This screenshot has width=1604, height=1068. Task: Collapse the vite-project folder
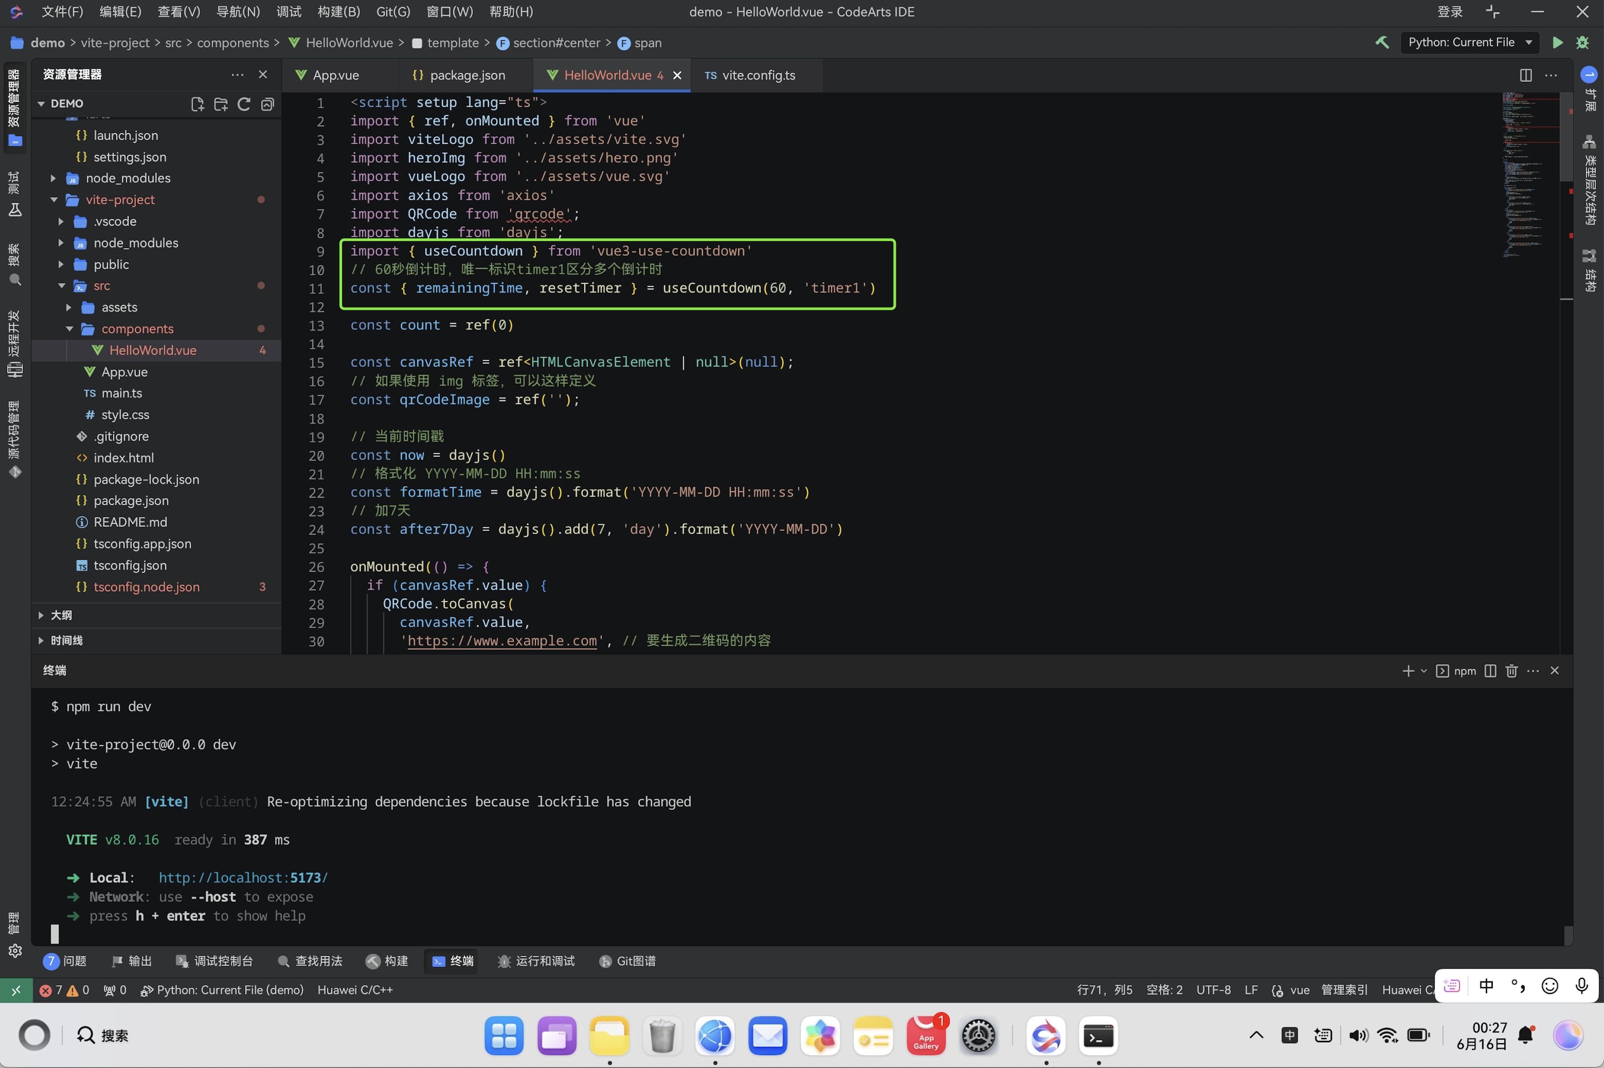(x=54, y=199)
